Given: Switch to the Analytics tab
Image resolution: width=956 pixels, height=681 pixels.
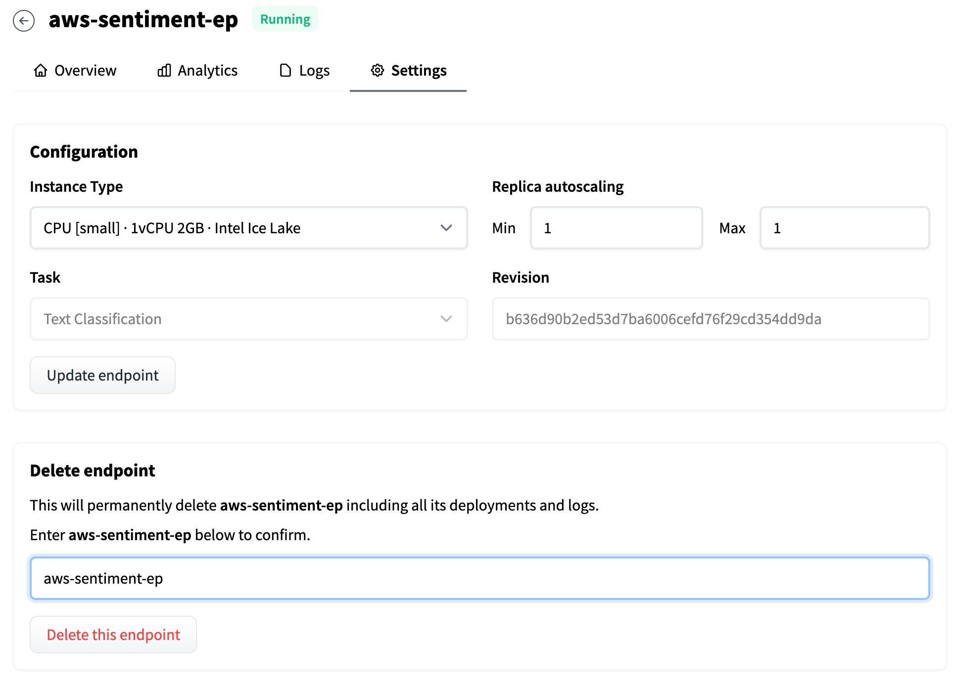Looking at the screenshot, I should pos(207,71).
